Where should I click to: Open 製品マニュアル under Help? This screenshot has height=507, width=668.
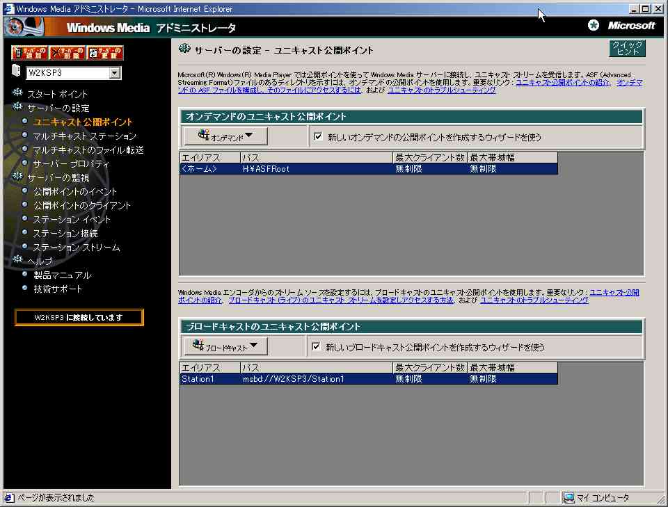click(62, 275)
